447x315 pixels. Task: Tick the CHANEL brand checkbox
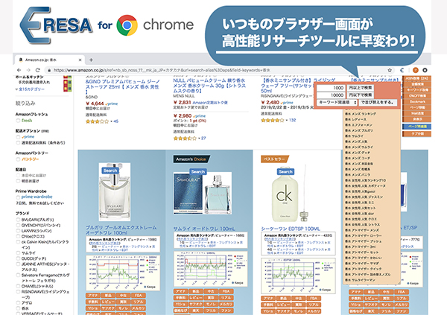[x=18, y=286]
